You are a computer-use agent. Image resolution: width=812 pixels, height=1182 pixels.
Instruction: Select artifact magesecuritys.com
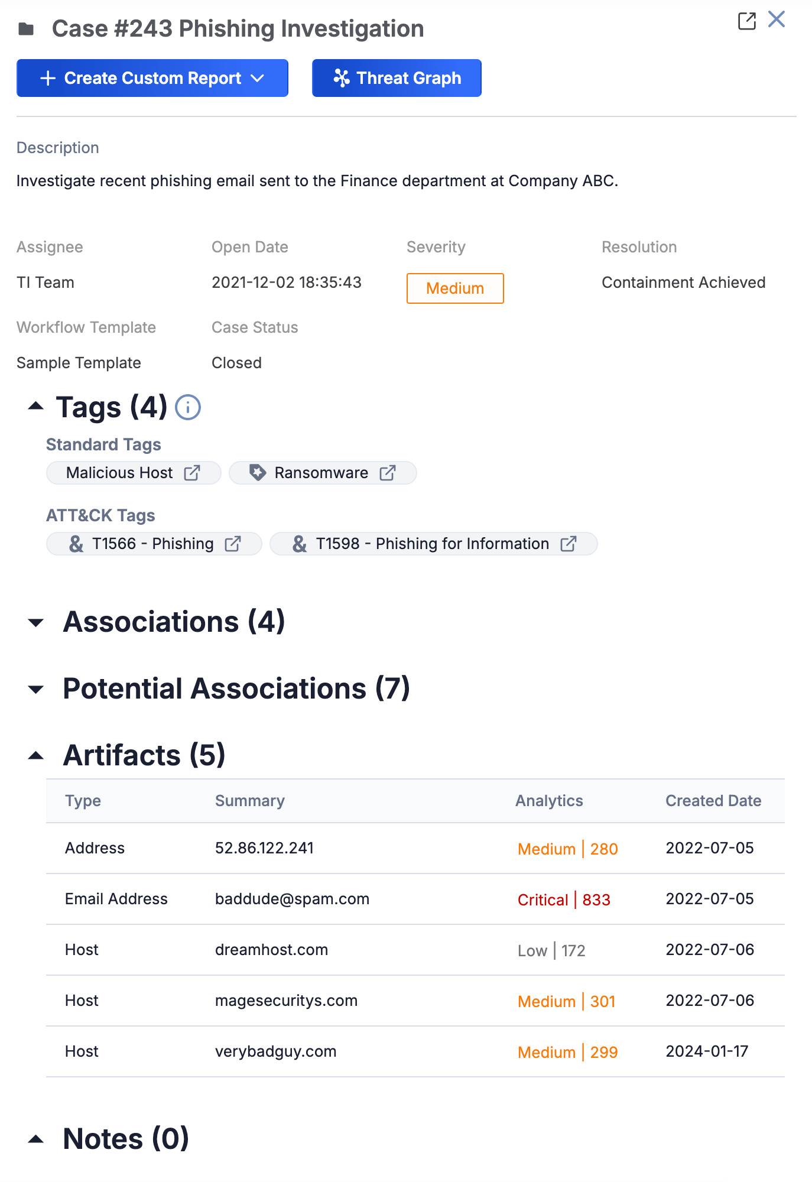click(x=286, y=1001)
